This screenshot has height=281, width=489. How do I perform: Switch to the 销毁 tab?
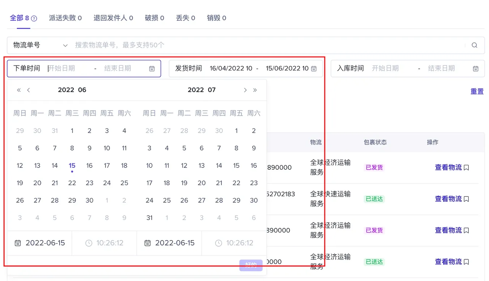pyautogui.click(x=217, y=18)
